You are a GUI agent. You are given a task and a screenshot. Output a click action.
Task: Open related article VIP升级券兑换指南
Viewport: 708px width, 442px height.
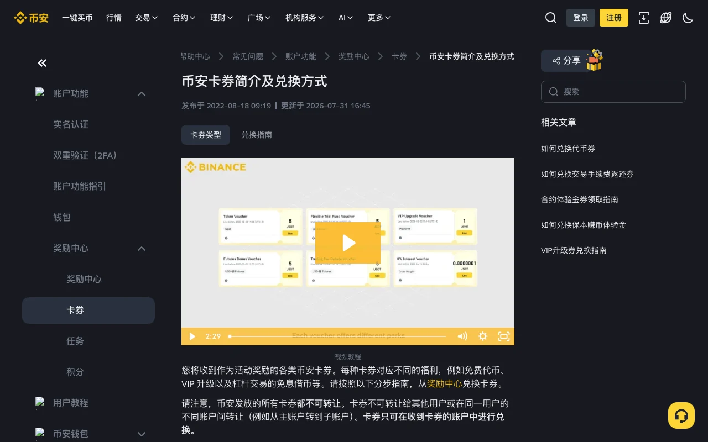[x=574, y=250]
